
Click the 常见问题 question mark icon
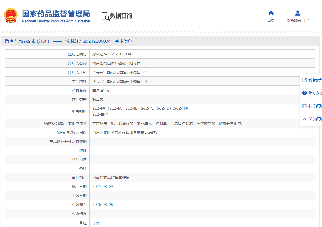point(304,93)
